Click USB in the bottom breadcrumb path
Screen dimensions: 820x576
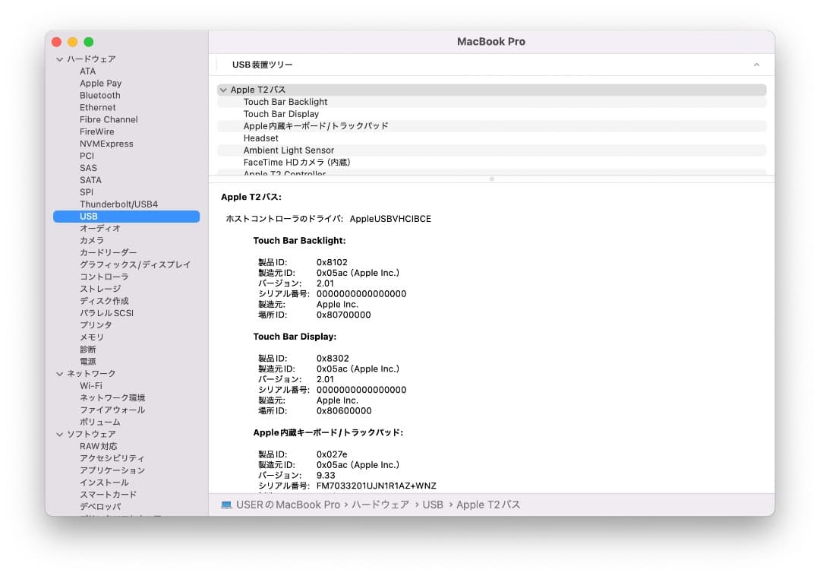point(431,504)
